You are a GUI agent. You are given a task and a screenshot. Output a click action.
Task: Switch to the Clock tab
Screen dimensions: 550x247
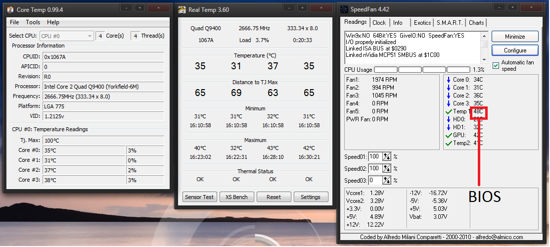point(379,23)
